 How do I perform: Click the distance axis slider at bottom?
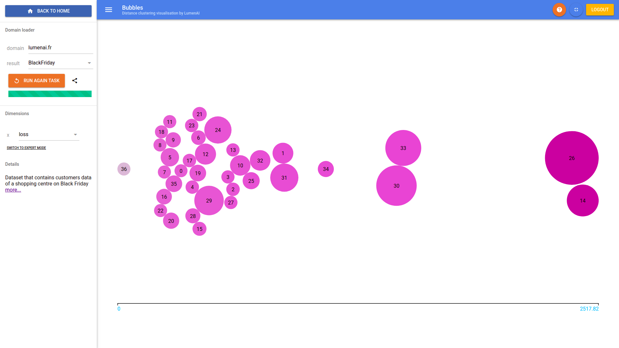click(358, 303)
